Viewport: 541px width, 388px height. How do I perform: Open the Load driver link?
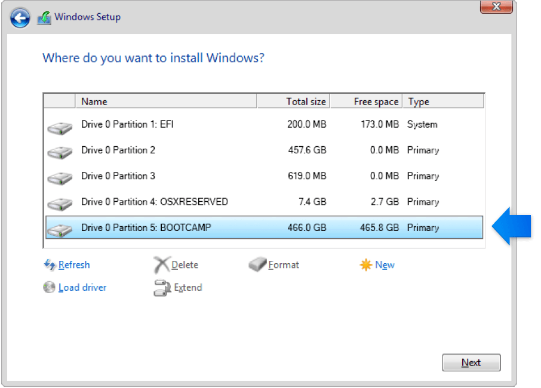82,288
